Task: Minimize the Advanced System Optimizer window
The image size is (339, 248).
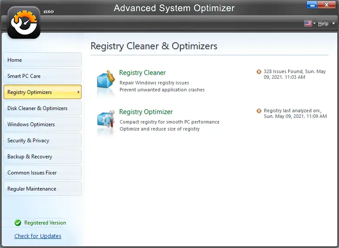Action: click(312, 5)
